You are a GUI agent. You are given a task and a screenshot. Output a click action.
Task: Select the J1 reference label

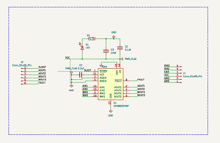coord(184,73)
